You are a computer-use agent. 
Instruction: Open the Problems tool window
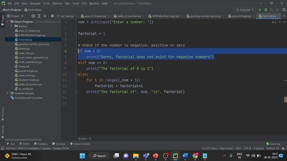pos(41,144)
